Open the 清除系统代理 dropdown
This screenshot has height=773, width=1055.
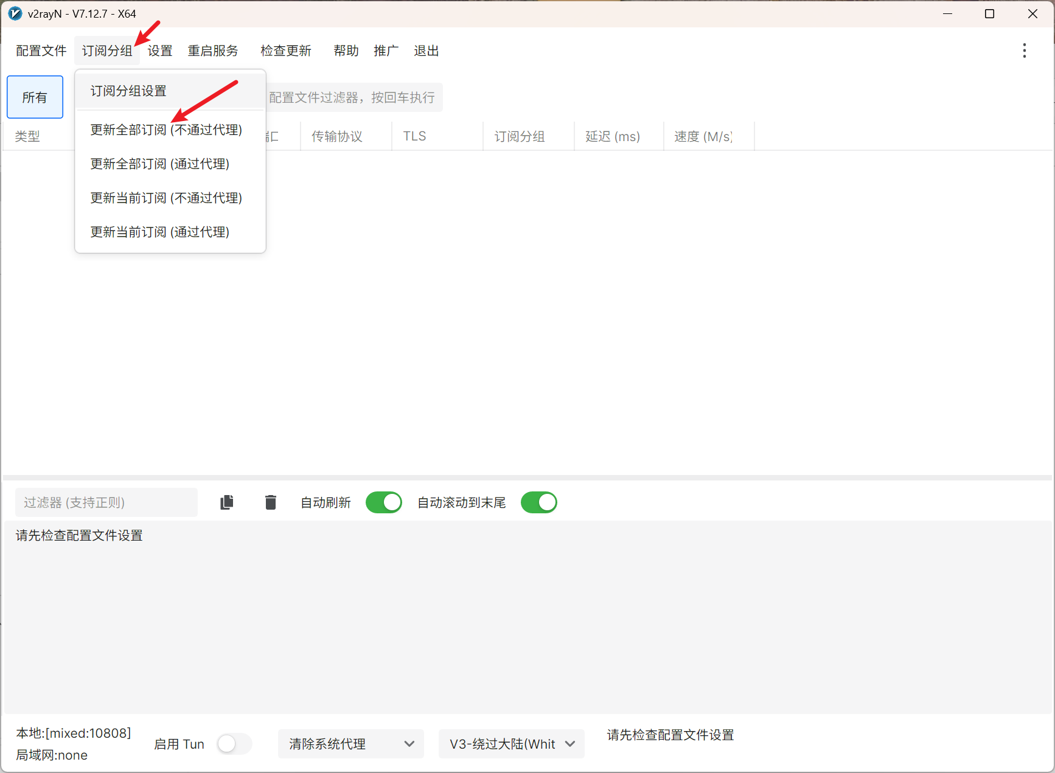[x=351, y=744]
